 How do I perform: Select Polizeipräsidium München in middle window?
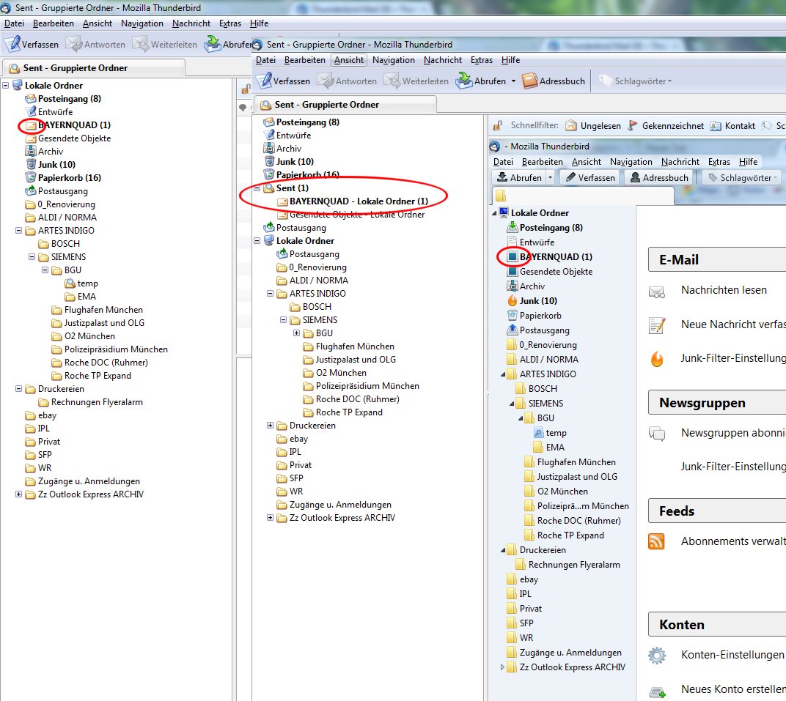point(367,385)
